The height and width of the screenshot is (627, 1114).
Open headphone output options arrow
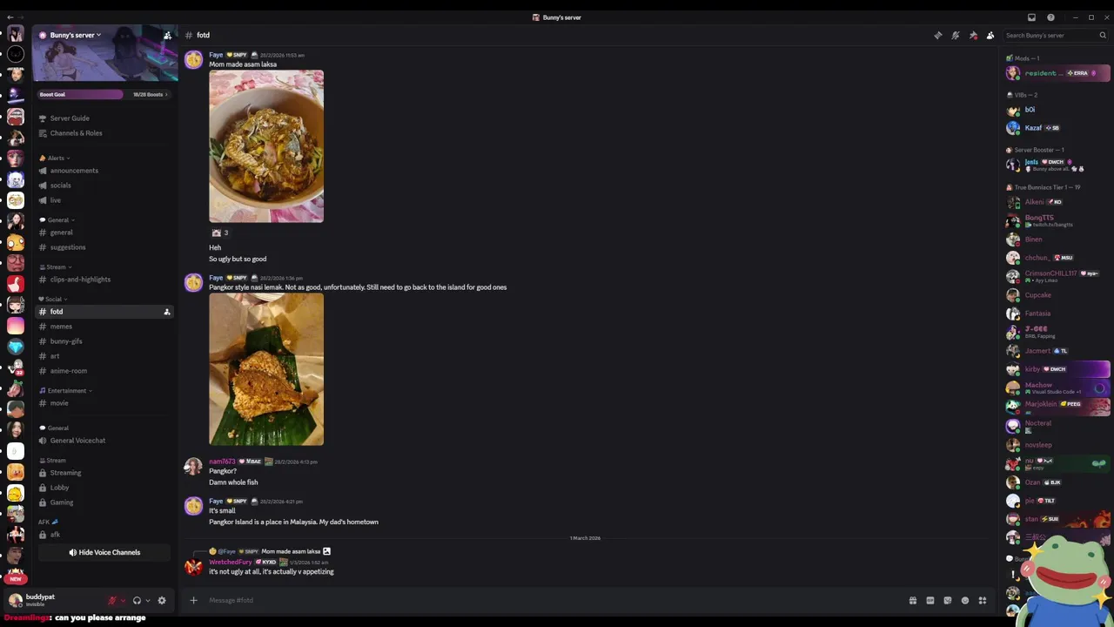[148, 600]
